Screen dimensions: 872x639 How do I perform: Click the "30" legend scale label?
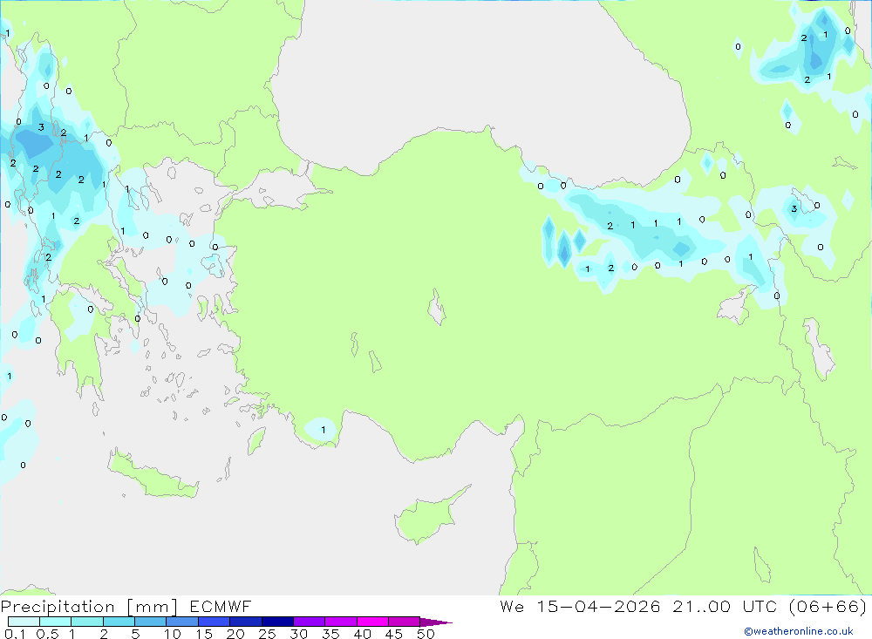tap(298, 634)
